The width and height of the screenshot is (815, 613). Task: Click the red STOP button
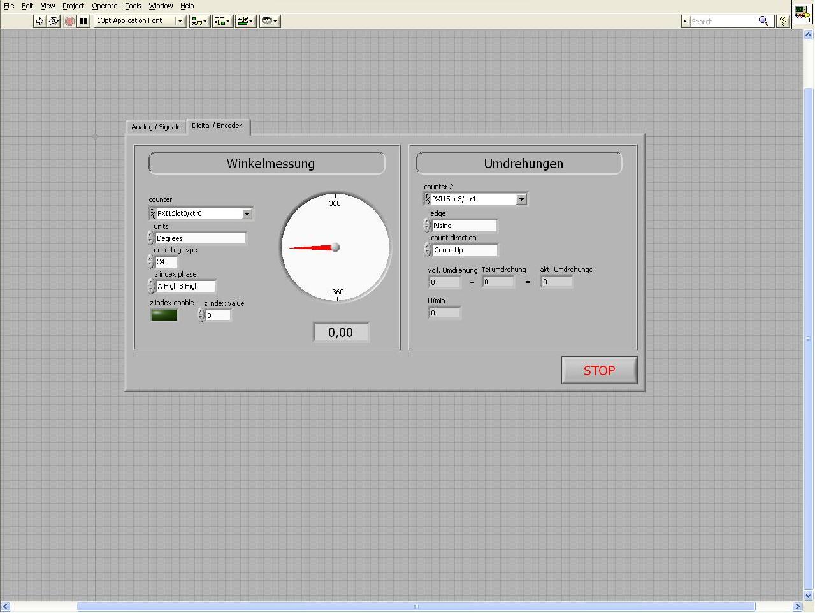(599, 370)
